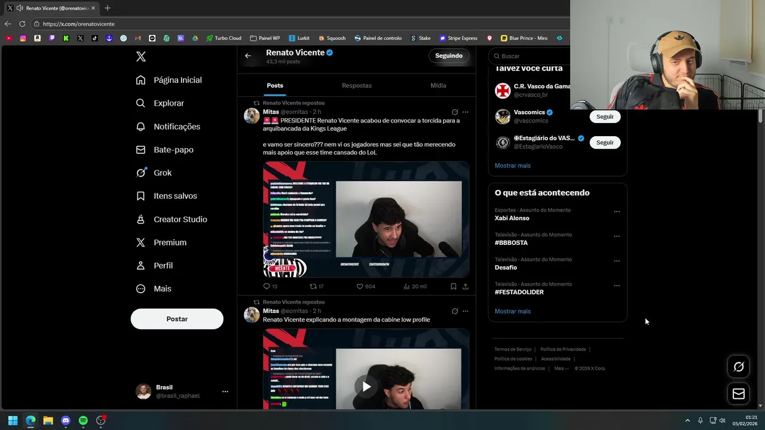Screen dimensions: 765x430
Task: Open options for #BBBOSTA trend
Action: click(617, 236)
